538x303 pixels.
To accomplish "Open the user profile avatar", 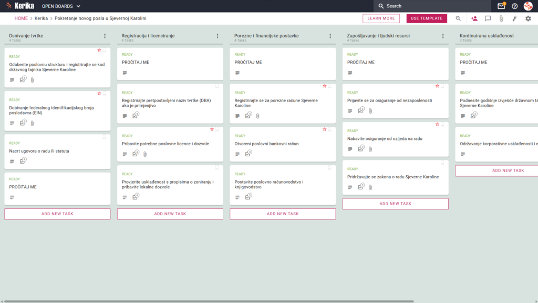I will pos(528,6).
